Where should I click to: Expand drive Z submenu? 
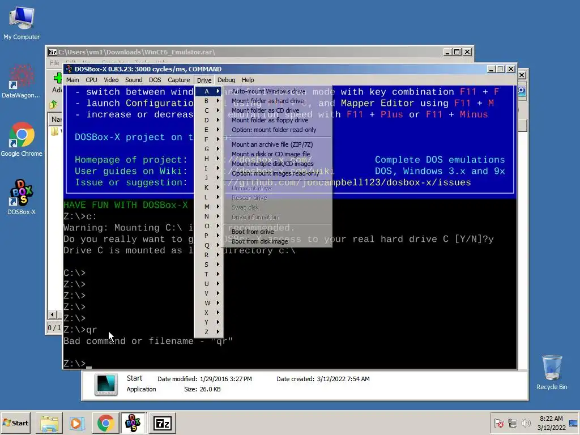point(208,332)
